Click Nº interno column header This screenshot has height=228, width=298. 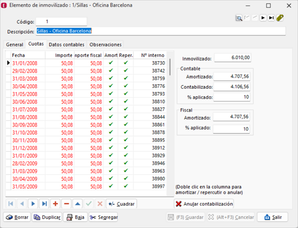[150, 55]
